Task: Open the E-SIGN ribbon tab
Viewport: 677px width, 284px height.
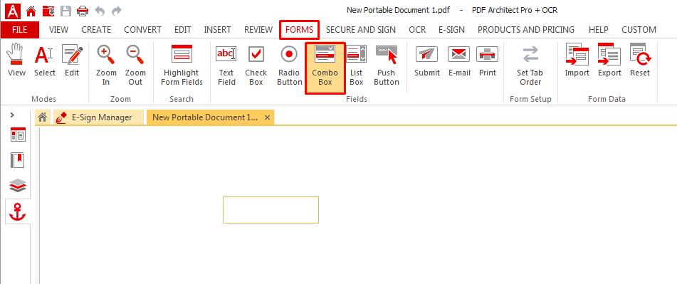Action: [x=451, y=30]
